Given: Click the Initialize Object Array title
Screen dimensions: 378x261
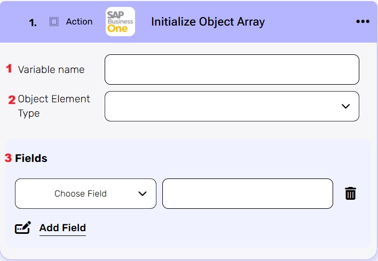Looking at the screenshot, I should tap(208, 22).
